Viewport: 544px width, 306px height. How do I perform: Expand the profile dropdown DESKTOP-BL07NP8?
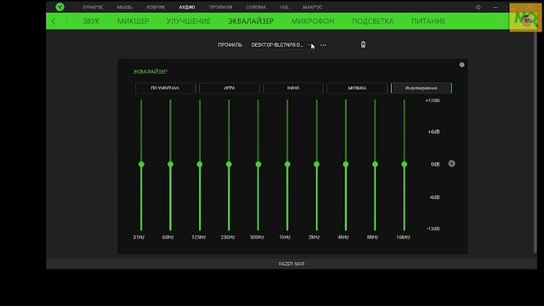(280, 45)
